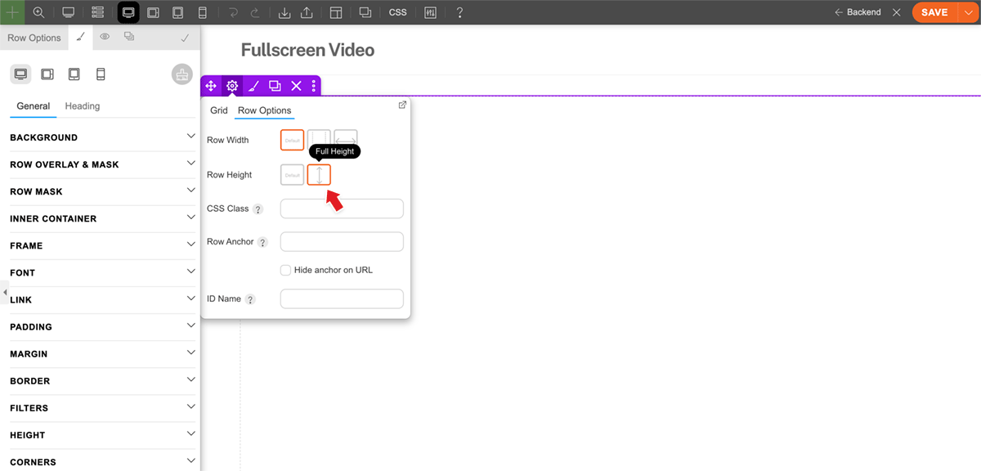981x471 pixels.
Task: Check the Hide anchor on URL checkbox
Action: pyautogui.click(x=285, y=270)
